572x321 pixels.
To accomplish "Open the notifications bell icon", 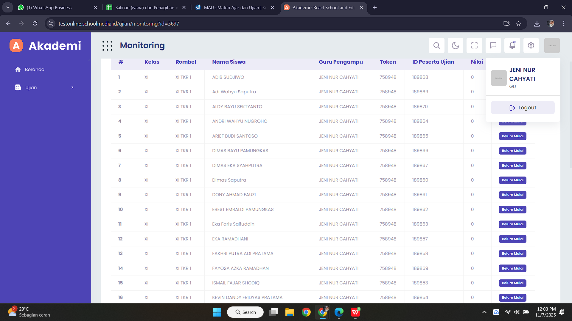I will pos(512,45).
